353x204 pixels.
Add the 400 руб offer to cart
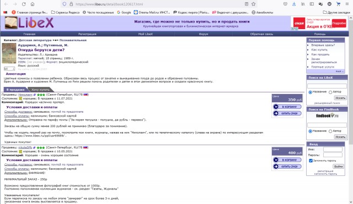pyautogui.click(x=287, y=160)
